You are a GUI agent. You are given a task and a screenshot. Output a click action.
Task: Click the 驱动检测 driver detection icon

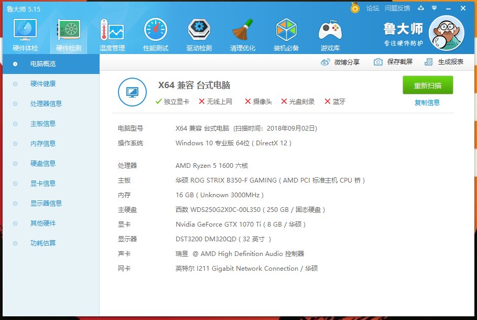coord(199,31)
